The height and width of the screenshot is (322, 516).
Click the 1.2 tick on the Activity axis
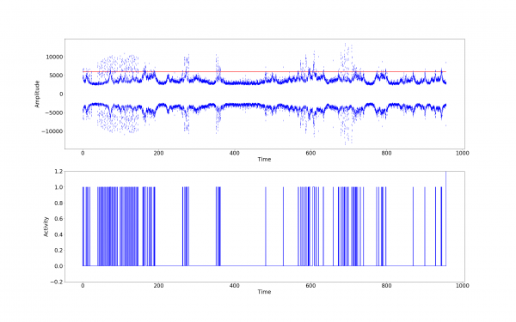pos(58,171)
